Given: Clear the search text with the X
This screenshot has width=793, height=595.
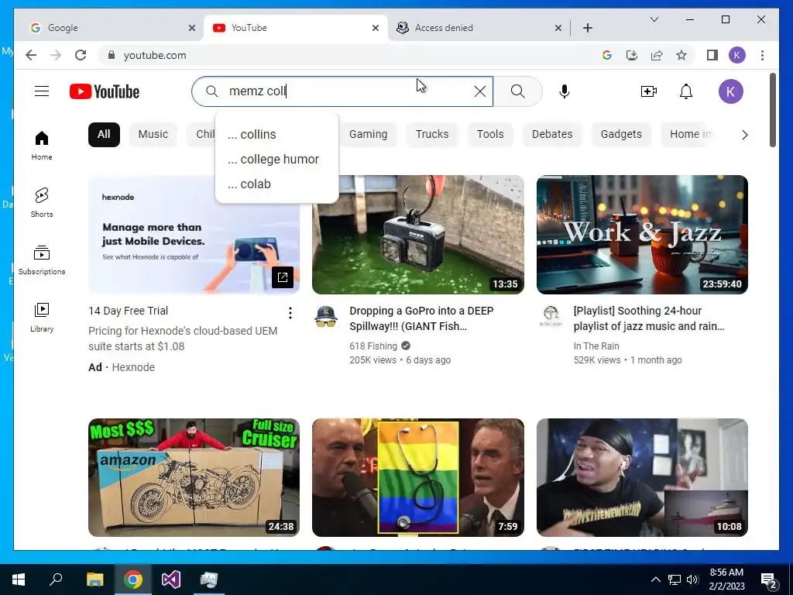Looking at the screenshot, I should pos(480,91).
